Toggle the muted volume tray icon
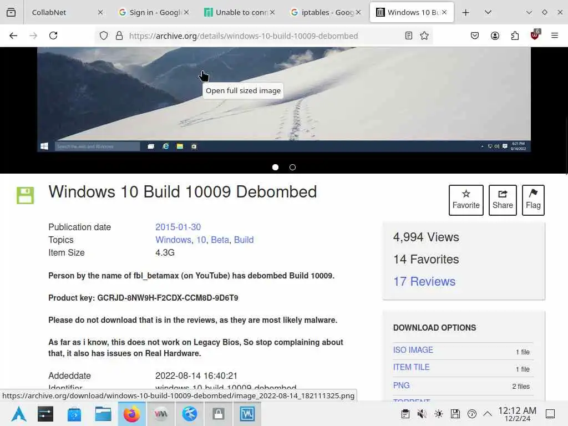Screen dimensions: 568x426 pyautogui.click(x=422, y=414)
